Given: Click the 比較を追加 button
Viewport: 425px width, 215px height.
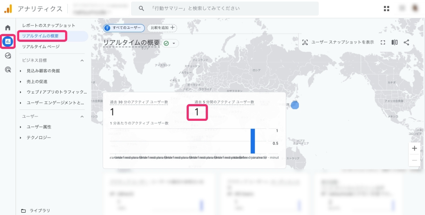Looking at the screenshot, I should (x=162, y=28).
